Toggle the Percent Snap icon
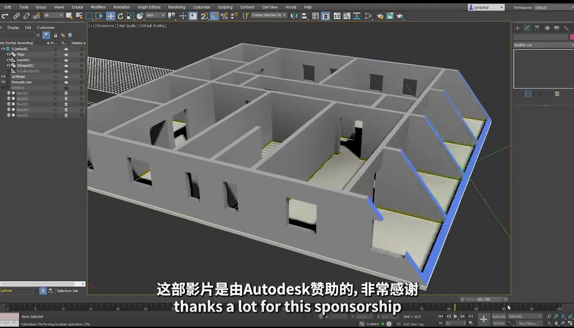The image size is (574, 328). [x=224, y=16]
